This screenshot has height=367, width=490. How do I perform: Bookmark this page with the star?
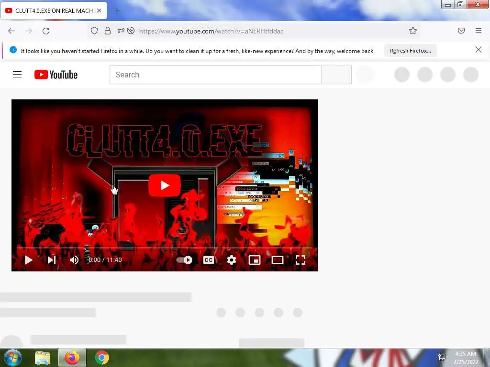pos(413,31)
